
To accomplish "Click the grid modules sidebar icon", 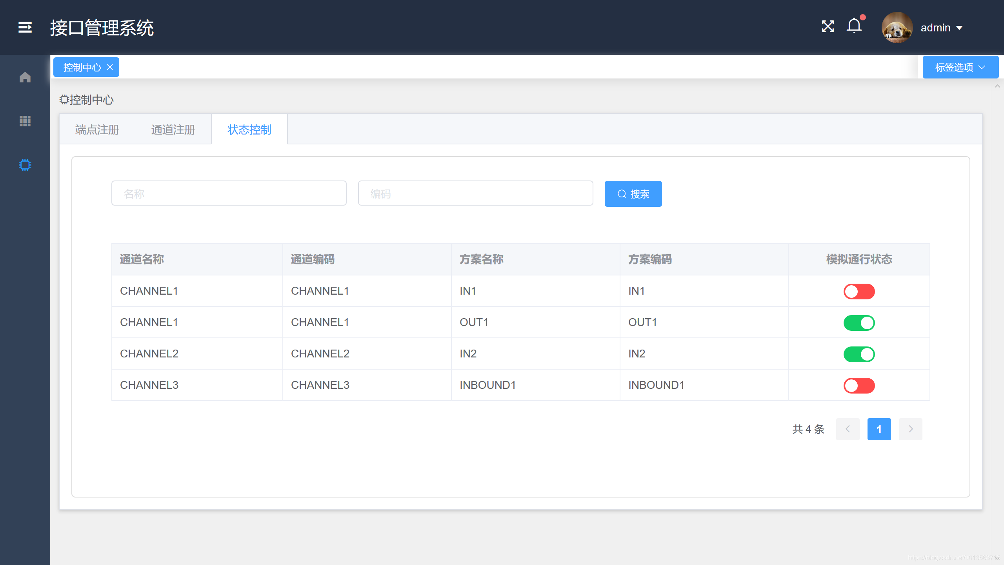I will 25,121.
